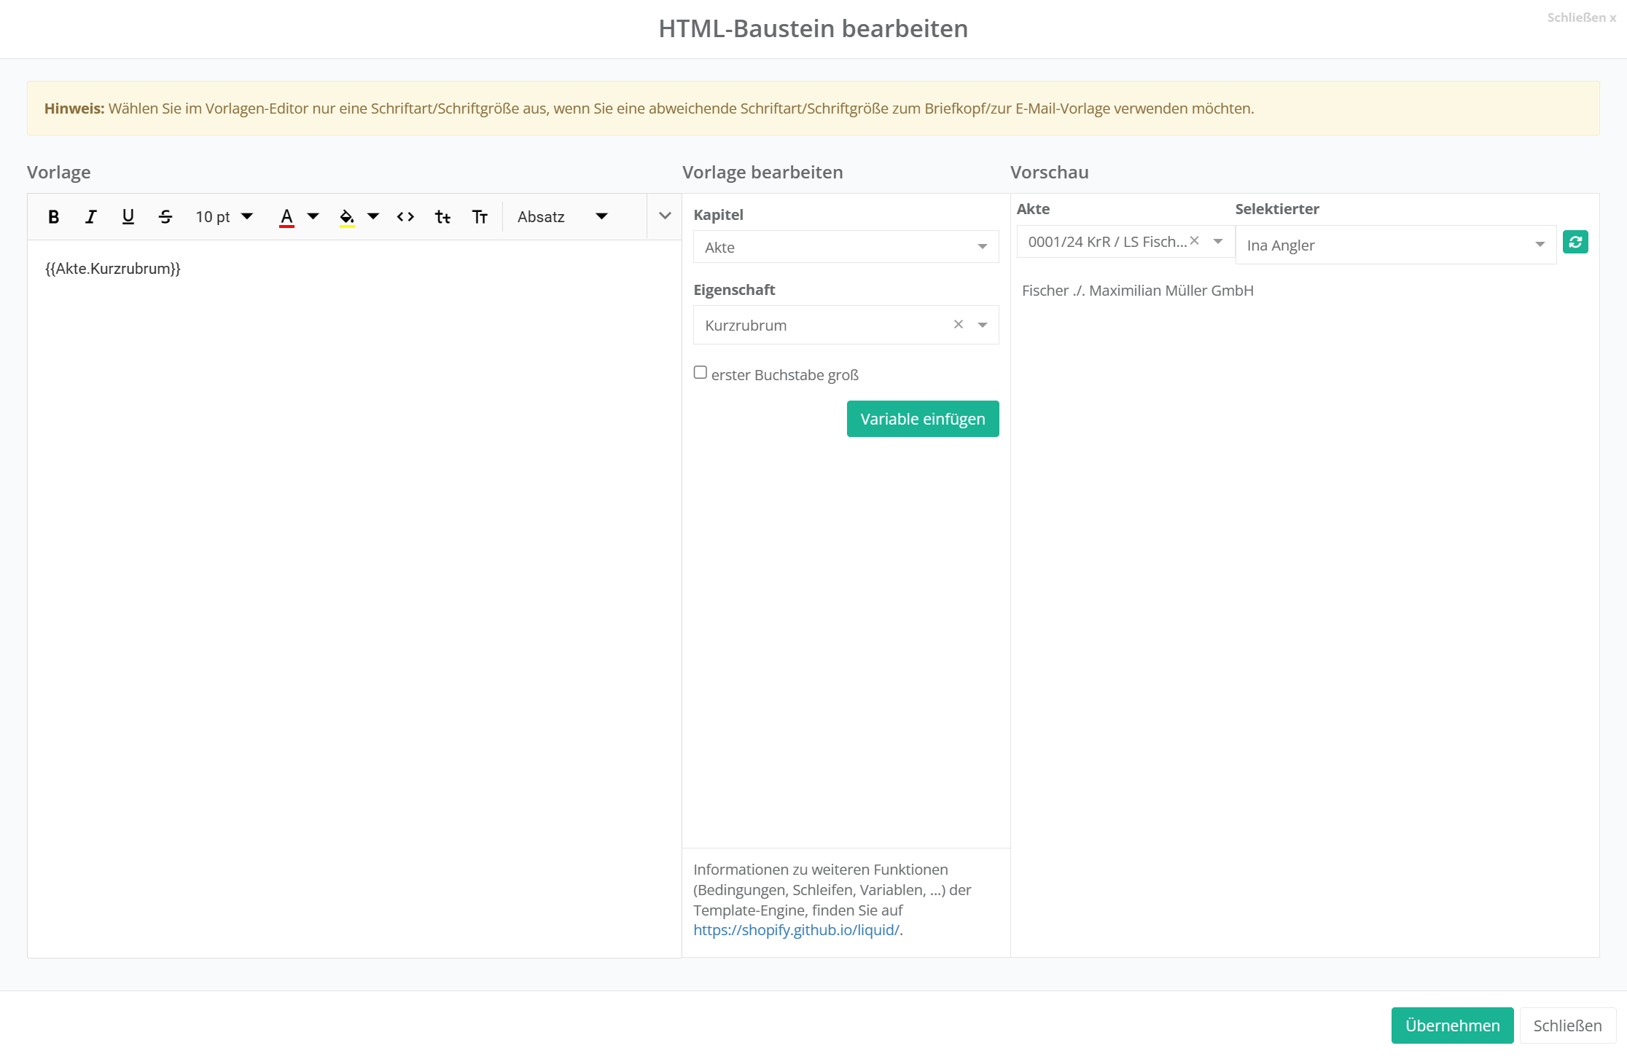Toggle bold formatting in editor toolbar
The width and height of the screenshot is (1627, 1059).
pyautogui.click(x=53, y=216)
